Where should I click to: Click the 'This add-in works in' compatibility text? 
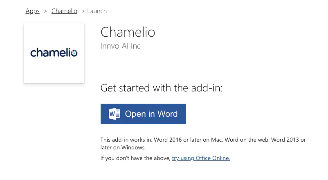pyautogui.click(x=203, y=143)
